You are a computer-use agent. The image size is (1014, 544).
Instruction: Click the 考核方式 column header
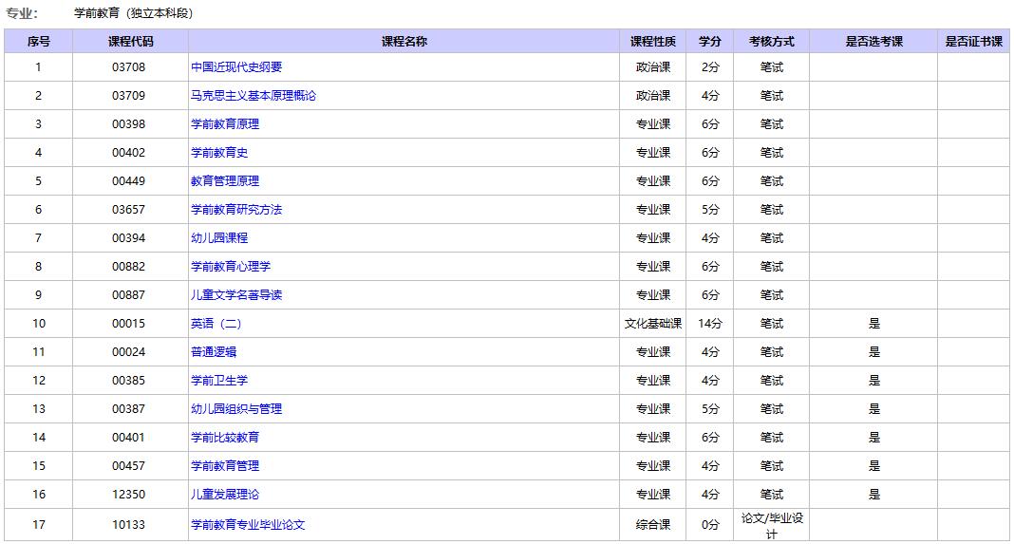point(772,42)
